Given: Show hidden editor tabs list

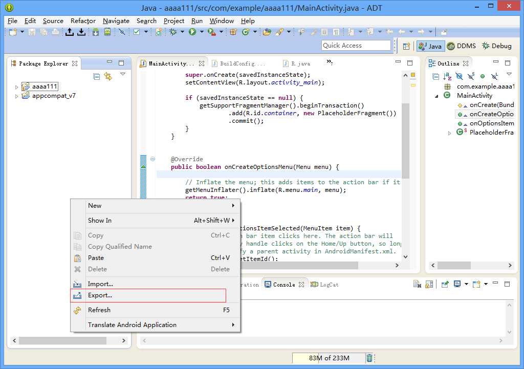Looking at the screenshot, I should 330,62.
